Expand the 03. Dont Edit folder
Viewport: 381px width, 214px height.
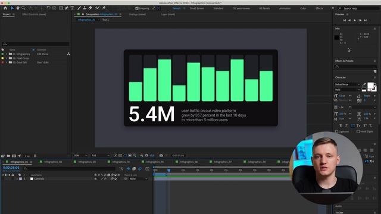[x=7, y=62]
